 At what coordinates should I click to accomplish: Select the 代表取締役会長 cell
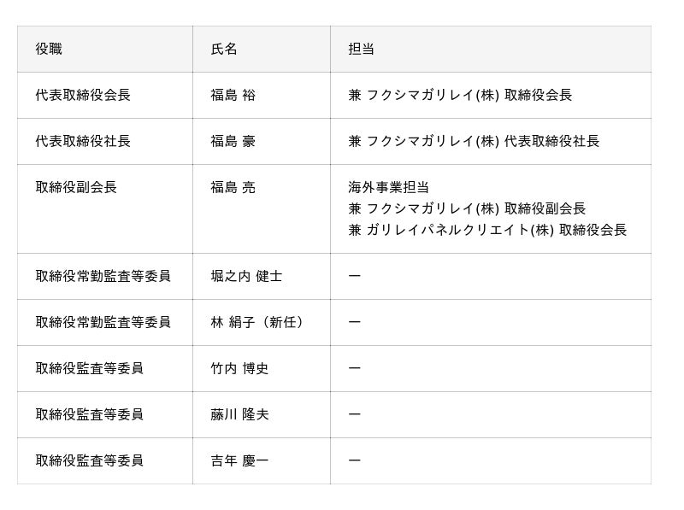[83, 96]
